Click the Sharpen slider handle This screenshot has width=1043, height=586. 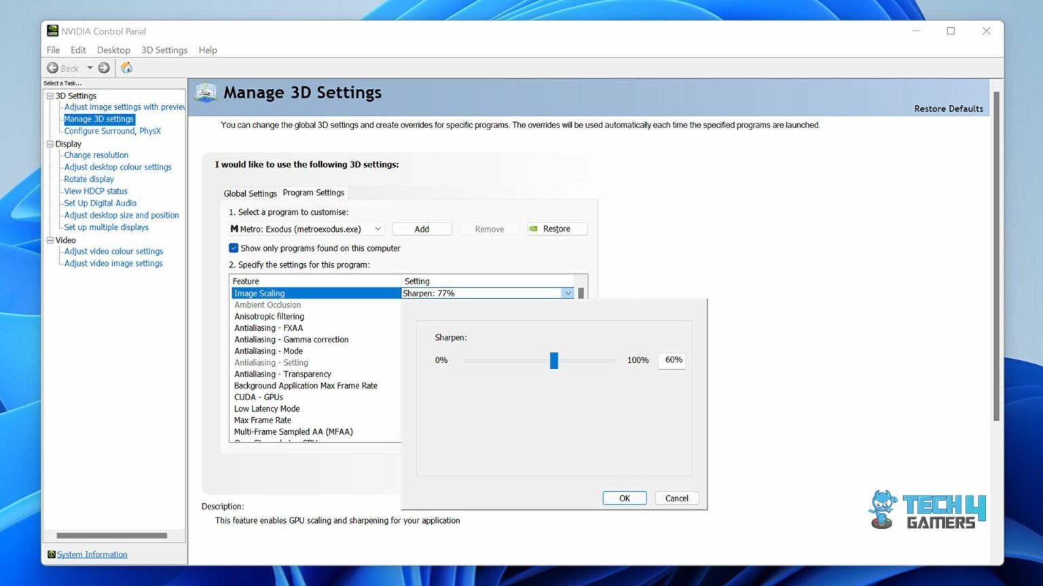point(554,360)
